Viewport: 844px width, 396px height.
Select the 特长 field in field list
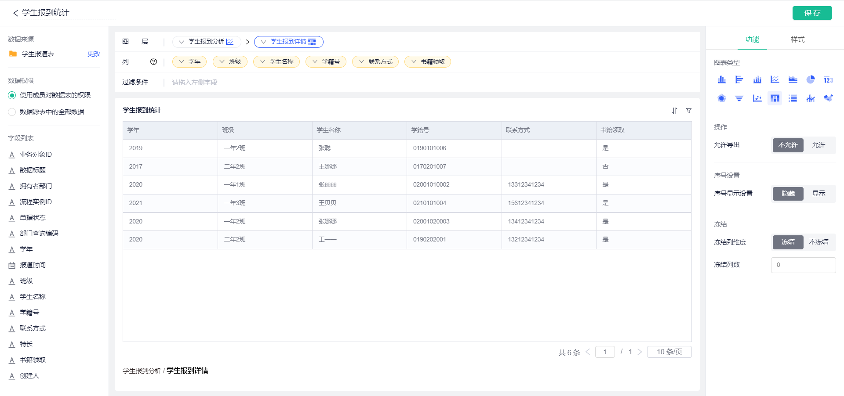(x=26, y=344)
